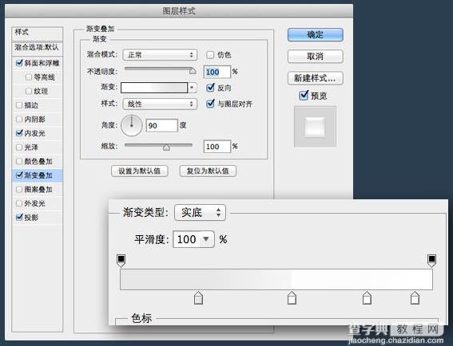Select the second color stop below gradient middle
The image size is (453, 346).
(292, 298)
